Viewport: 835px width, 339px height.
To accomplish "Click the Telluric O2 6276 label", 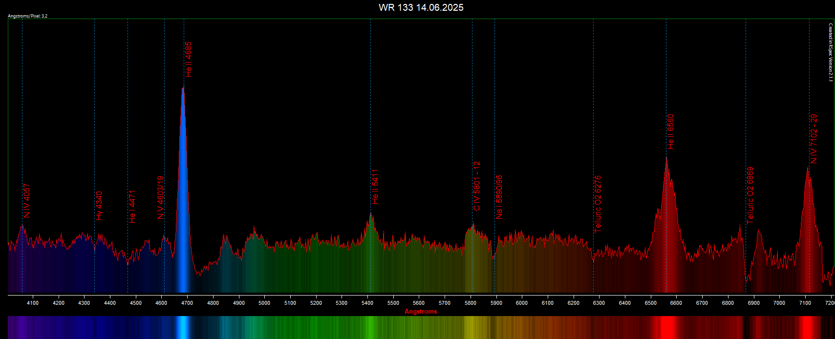I will tap(598, 204).
